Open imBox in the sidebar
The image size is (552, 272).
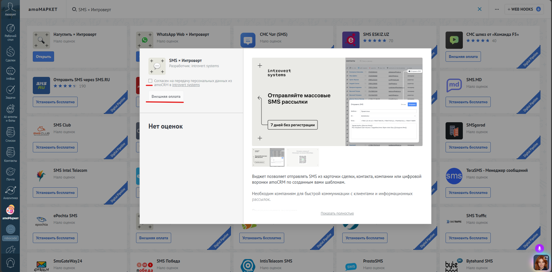[x=10, y=73]
